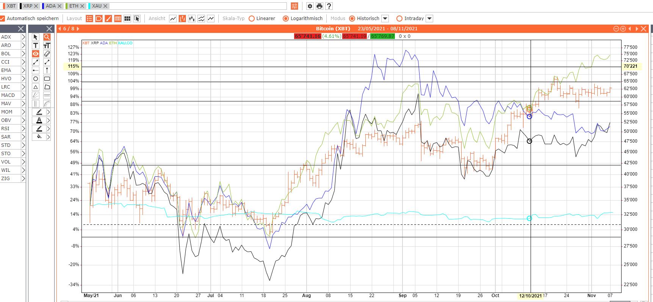The height and width of the screenshot is (302, 653).
Task: Remove the ETH symbol tab
Action: [x=82, y=6]
